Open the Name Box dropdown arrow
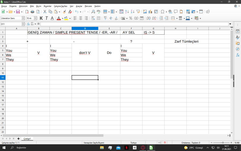Screen dimensions: 241x151 coord(23,24)
